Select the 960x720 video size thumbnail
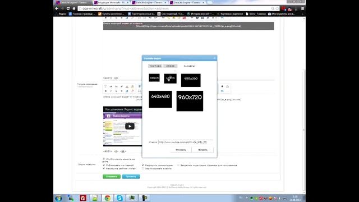 coord(190,101)
